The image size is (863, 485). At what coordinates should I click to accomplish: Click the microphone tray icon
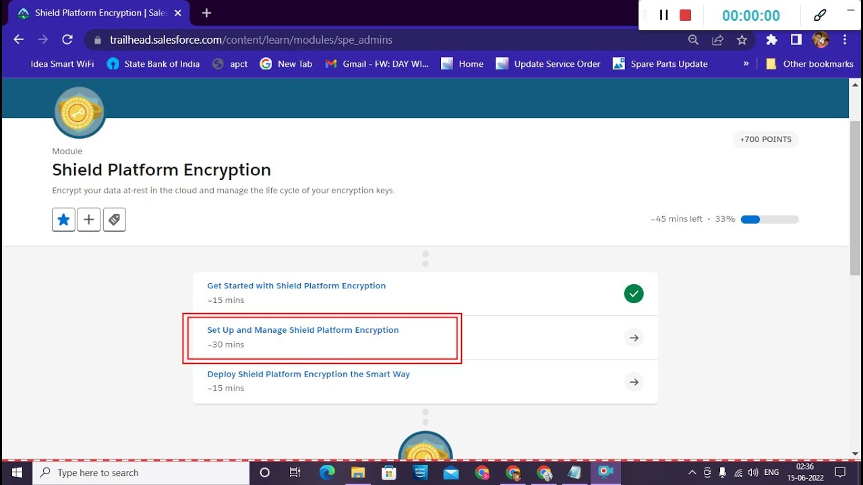[x=722, y=472]
